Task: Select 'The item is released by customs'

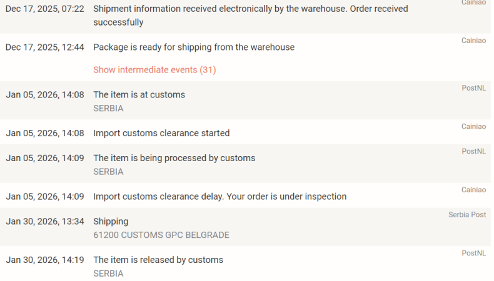Action: 158,260
